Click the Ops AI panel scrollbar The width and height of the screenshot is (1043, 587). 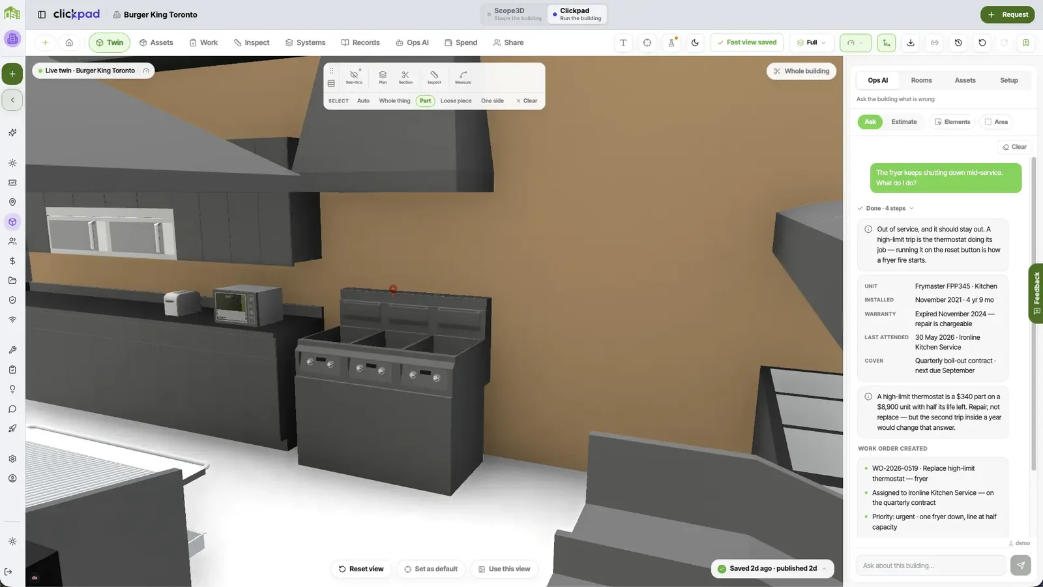[1033, 313]
